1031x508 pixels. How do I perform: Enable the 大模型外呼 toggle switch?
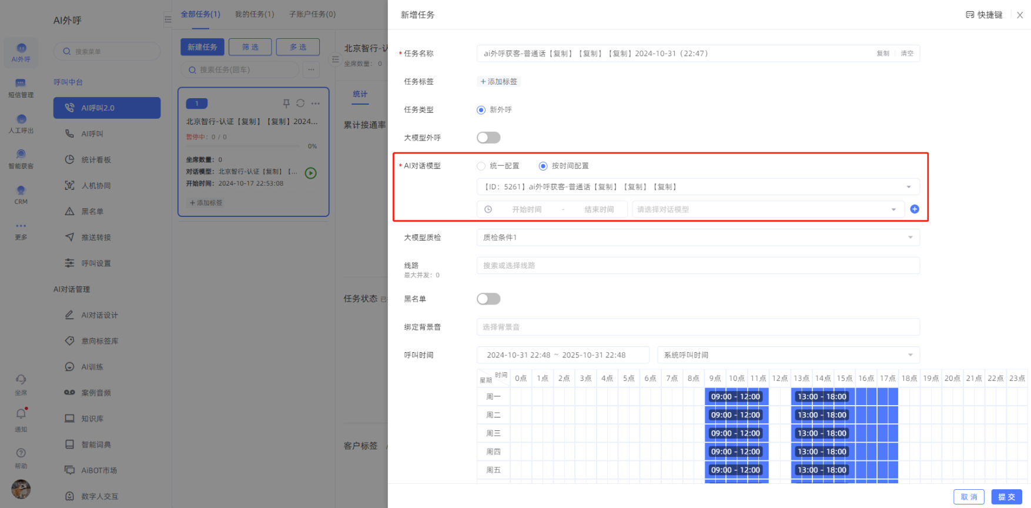[488, 138]
